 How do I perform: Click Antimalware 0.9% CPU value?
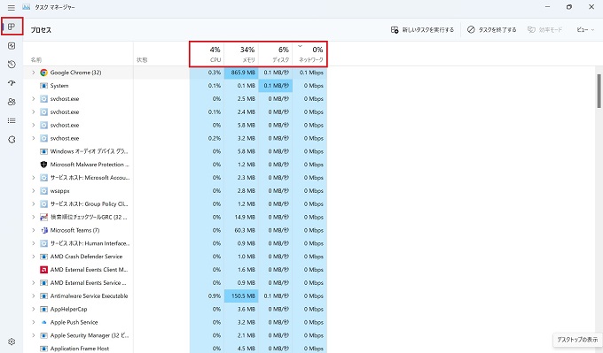(215, 295)
